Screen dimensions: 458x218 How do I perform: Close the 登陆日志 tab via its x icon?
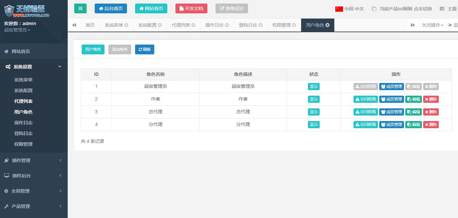[x=260, y=25]
